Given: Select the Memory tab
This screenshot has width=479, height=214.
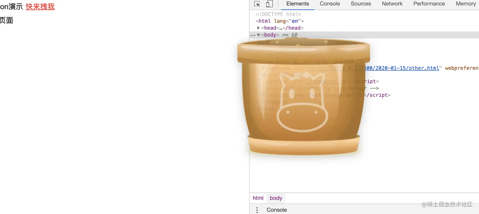Looking at the screenshot, I should tap(466, 4).
